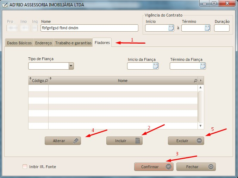Click the sort arrows on Código column
The height and width of the screenshot is (178, 238).
30,78
